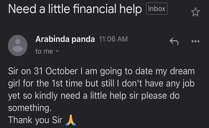Viewport: 209px width, 128px height.
Task: Click the sender's gray avatar icon
Action: pos(18,45)
